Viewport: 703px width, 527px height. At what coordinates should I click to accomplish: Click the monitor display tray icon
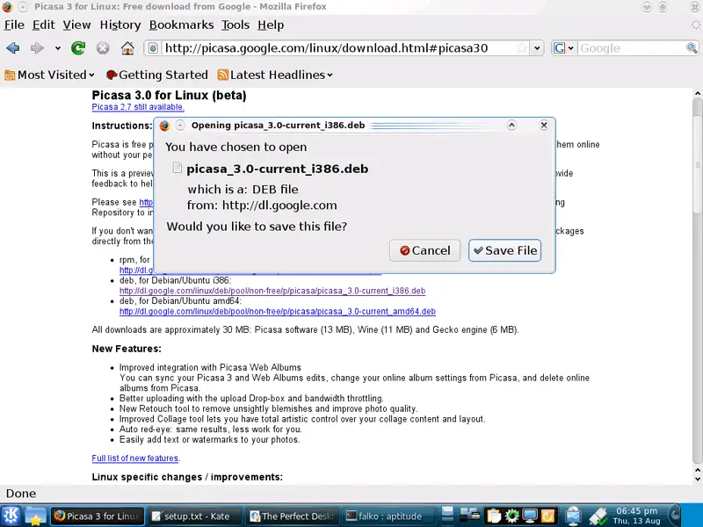pos(530,516)
